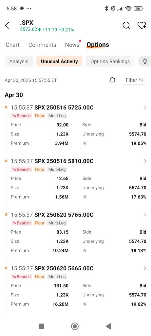151x336 pixels.
Task: Tap Android home circle icon
Action: pyautogui.click(x=75, y=326)
